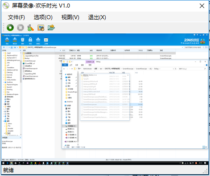Close the 文件夹 tree panel with X
Screen dimensions: 210x176
21,50
